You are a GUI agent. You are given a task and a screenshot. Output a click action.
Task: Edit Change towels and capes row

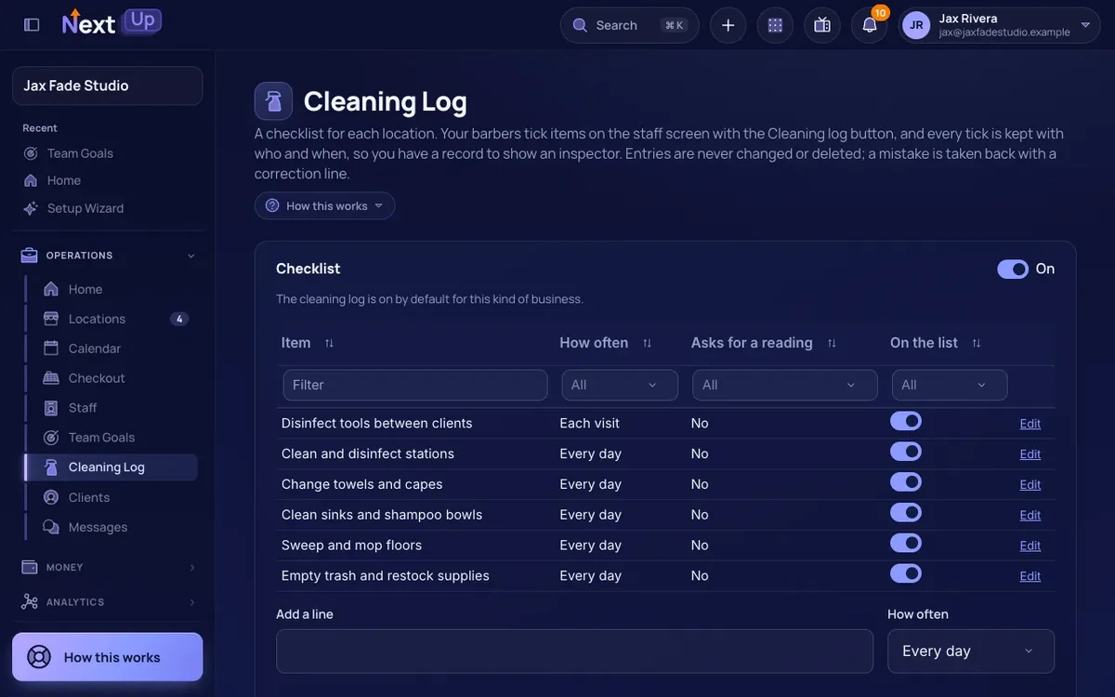tap(1030, 485)
